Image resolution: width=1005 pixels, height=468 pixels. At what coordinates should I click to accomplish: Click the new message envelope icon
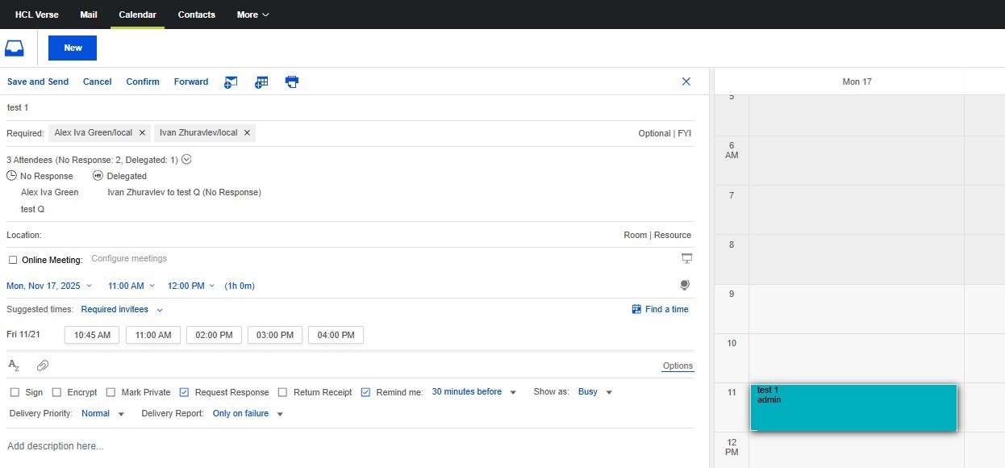231,81
